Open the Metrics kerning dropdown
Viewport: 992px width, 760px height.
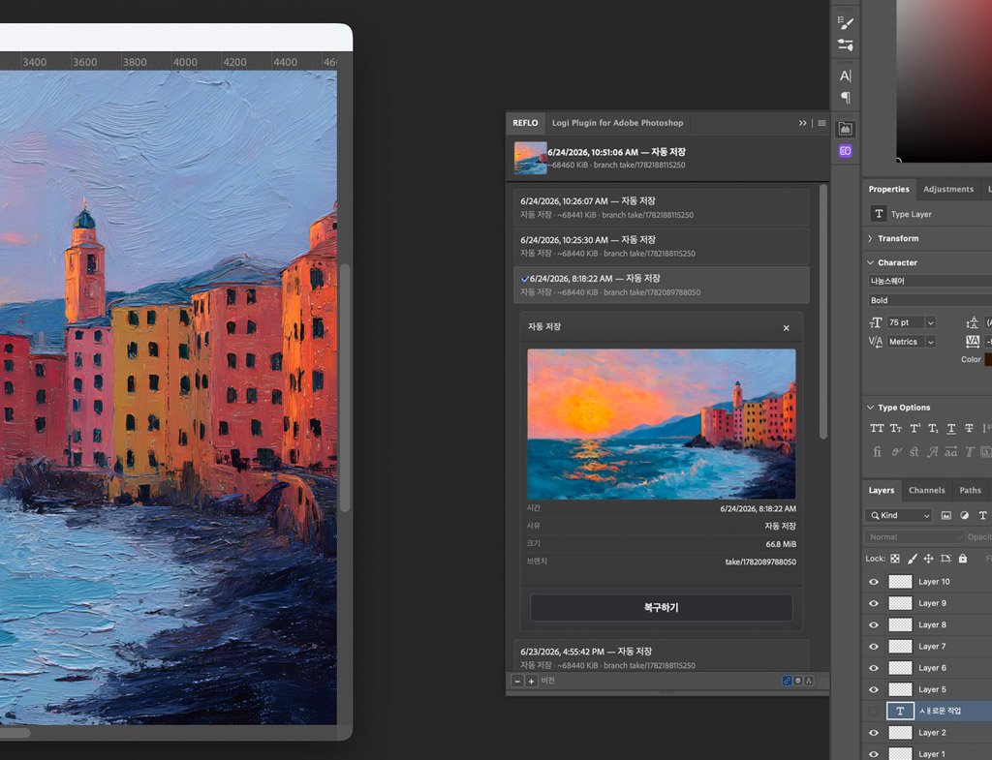pos(930,342)
